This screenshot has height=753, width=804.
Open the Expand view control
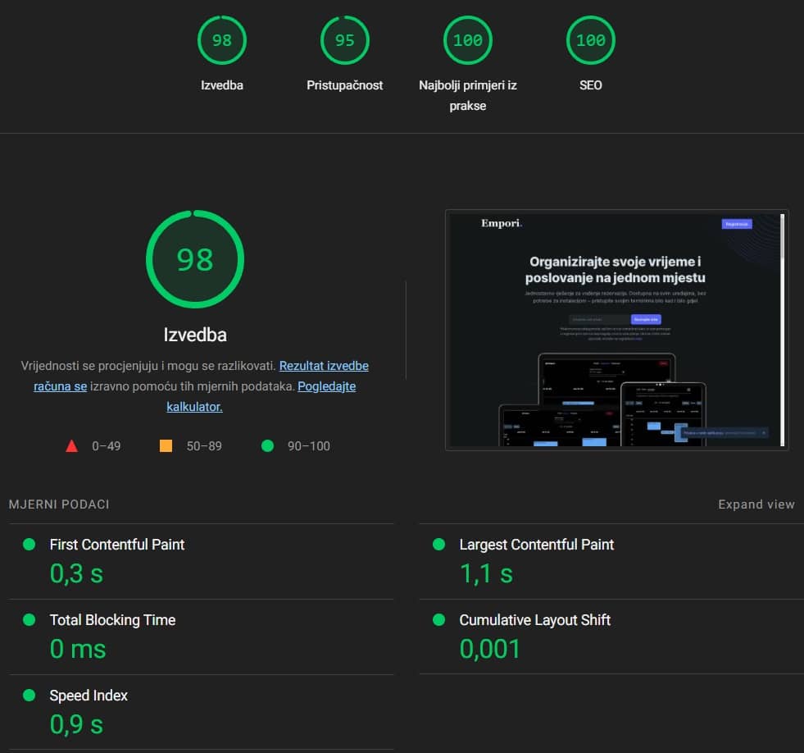click(756, 504)
